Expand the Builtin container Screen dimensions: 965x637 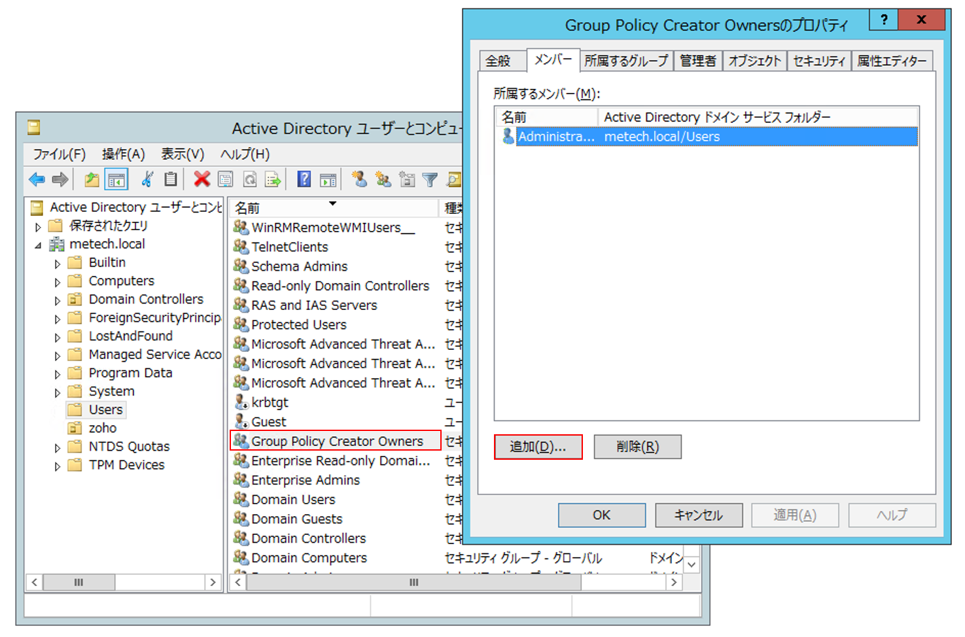(58, 264)
